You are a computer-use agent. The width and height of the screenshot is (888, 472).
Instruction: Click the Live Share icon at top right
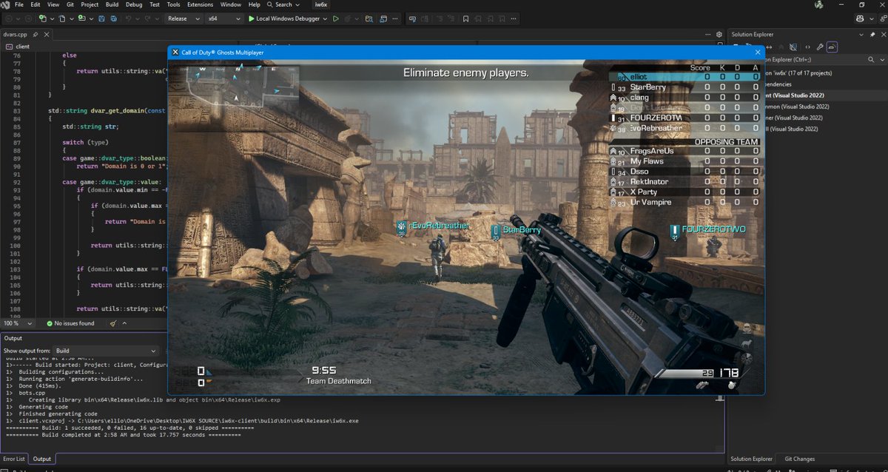883,18
